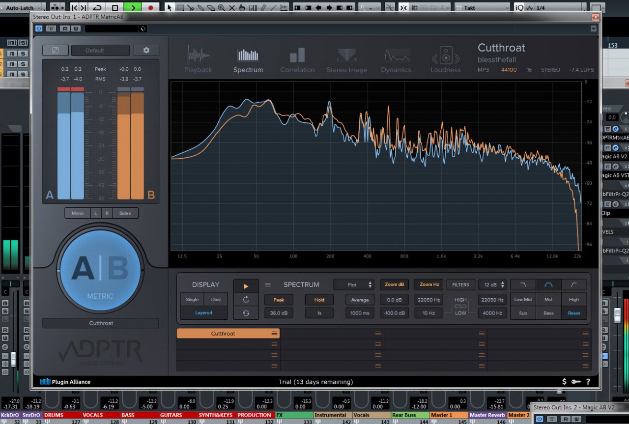Switch to the Stereo Image view
This screenshot has height=424, width=629.
pos(347,60)
